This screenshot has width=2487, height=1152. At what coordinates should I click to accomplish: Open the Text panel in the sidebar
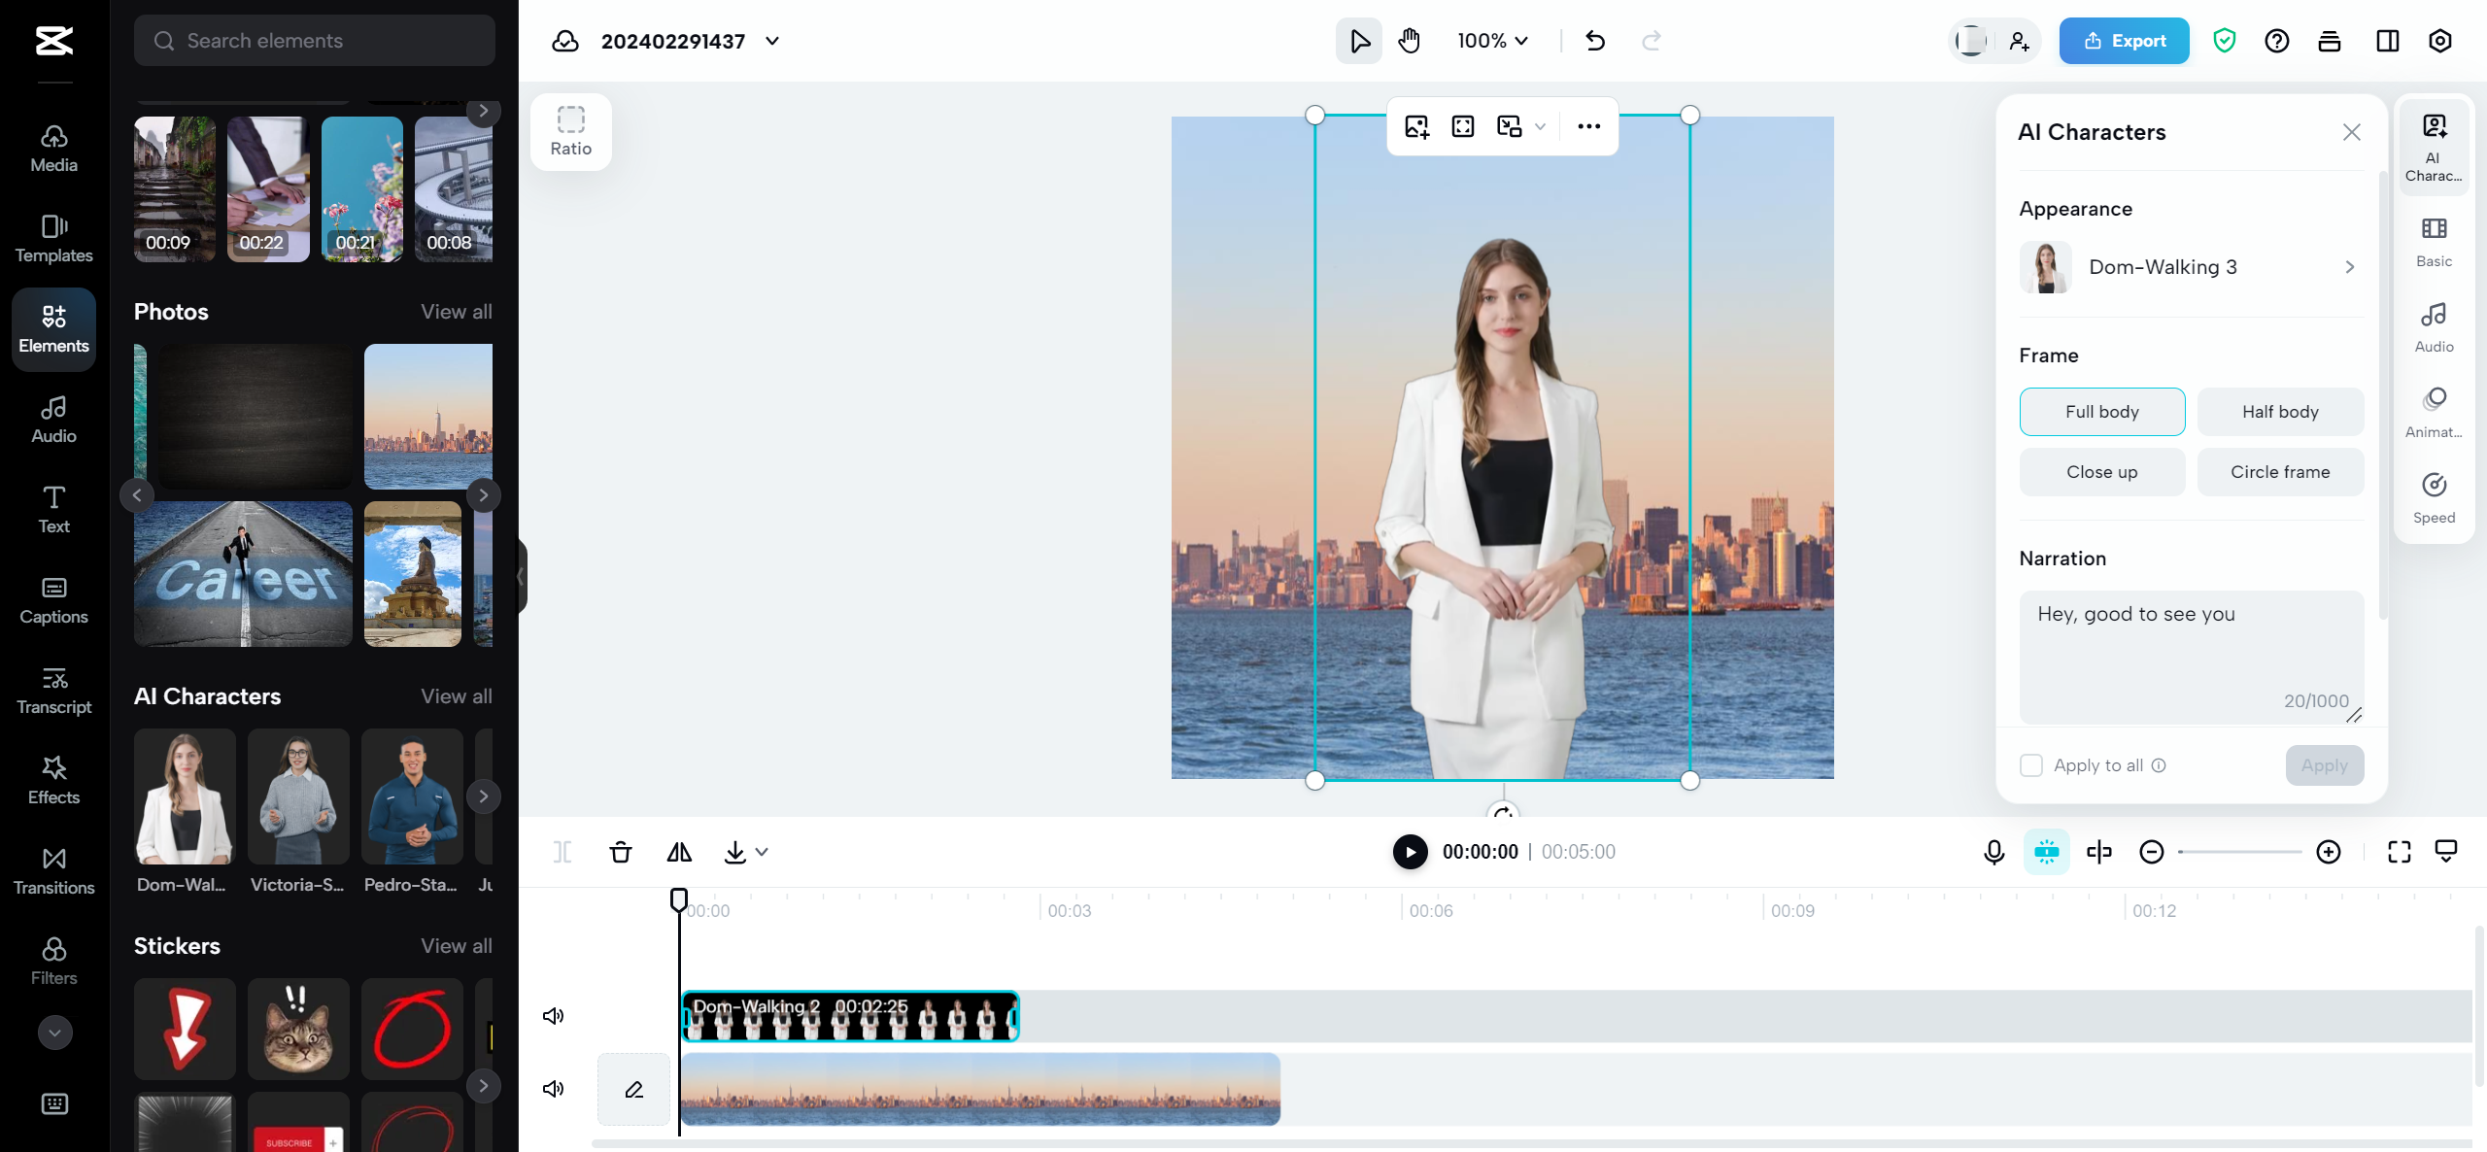click(53, 509)
